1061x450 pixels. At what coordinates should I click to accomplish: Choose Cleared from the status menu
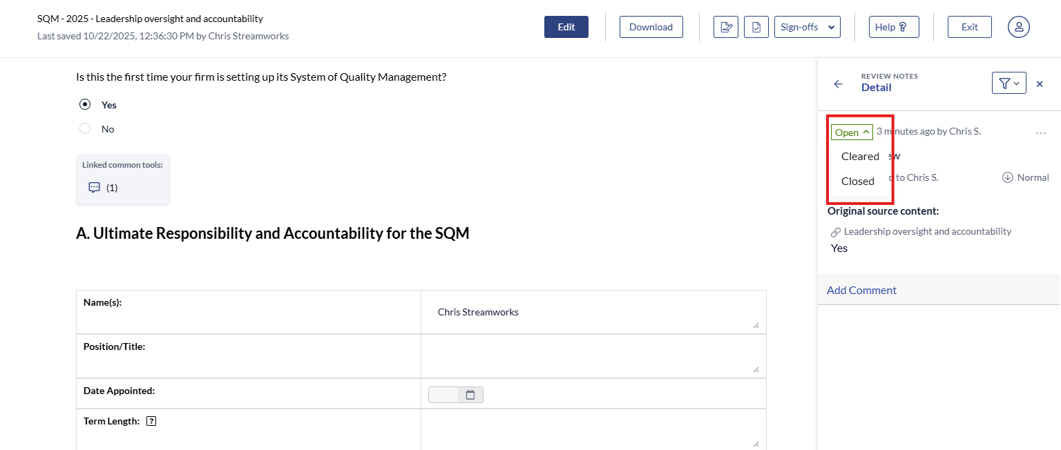coord(860,157)
